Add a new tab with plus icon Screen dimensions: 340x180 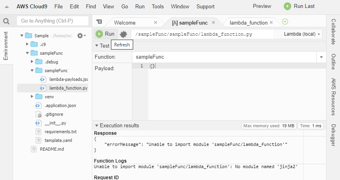(285, 22)
